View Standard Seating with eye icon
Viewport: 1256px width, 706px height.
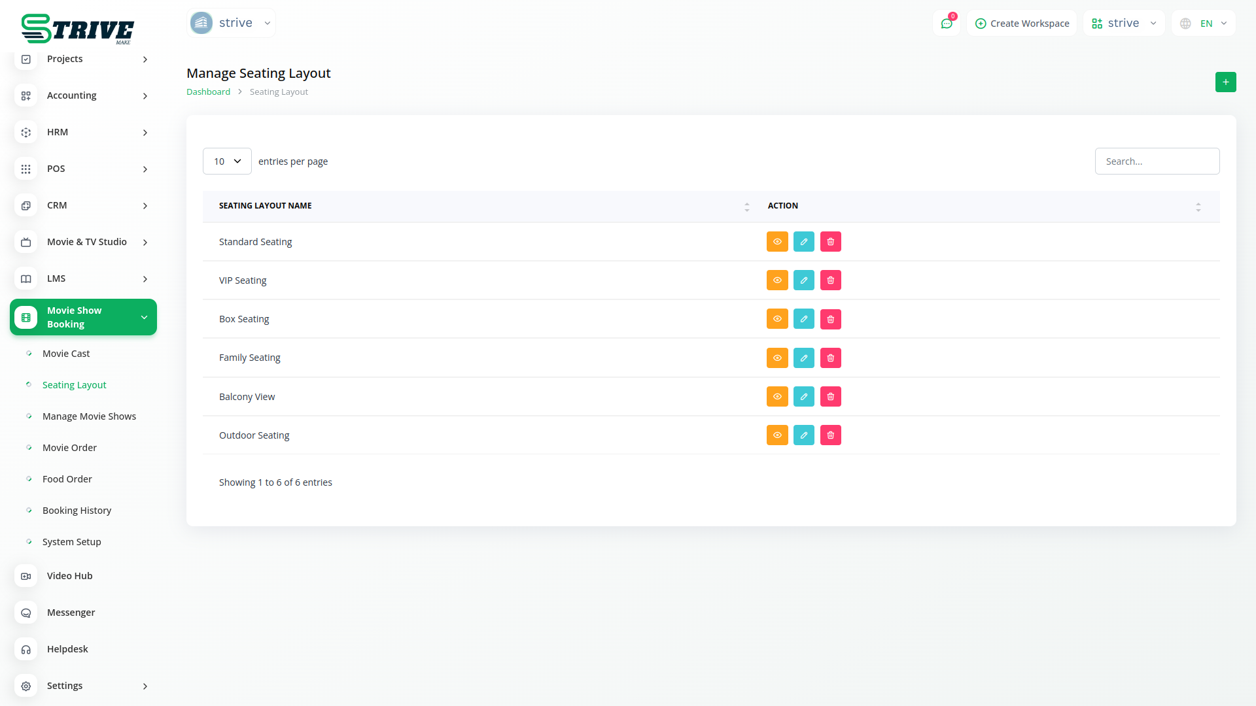[776, 242]
